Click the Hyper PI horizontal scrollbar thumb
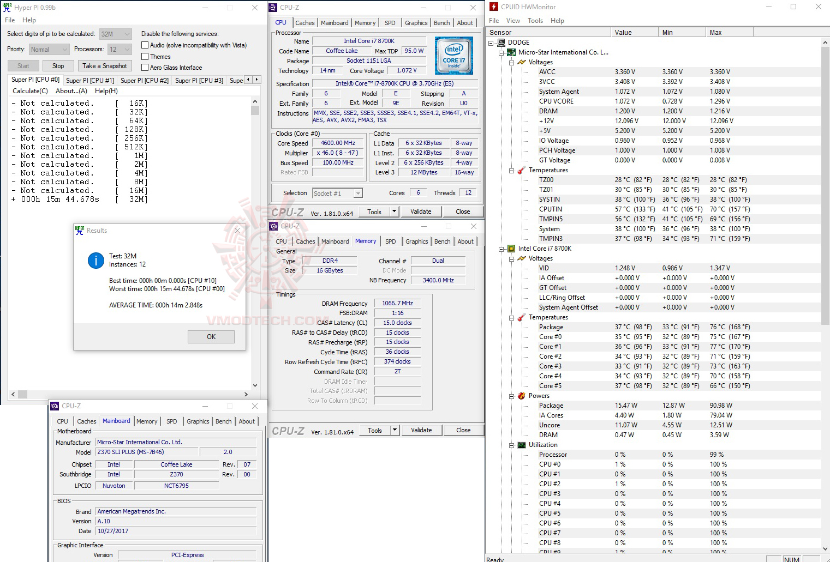This screenshot has height=562, width=830. (x=22, y=394)
